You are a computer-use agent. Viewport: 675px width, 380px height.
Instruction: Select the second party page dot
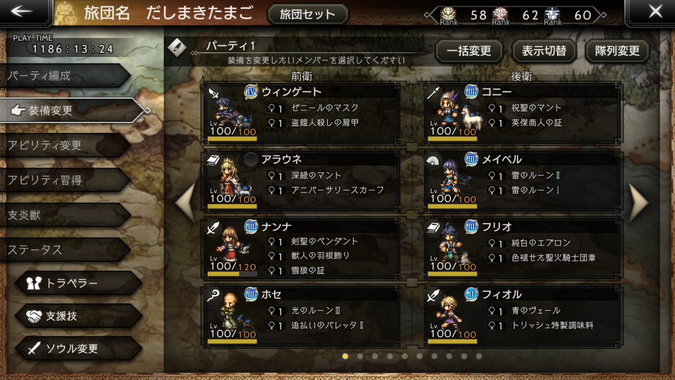coord(360,356)
